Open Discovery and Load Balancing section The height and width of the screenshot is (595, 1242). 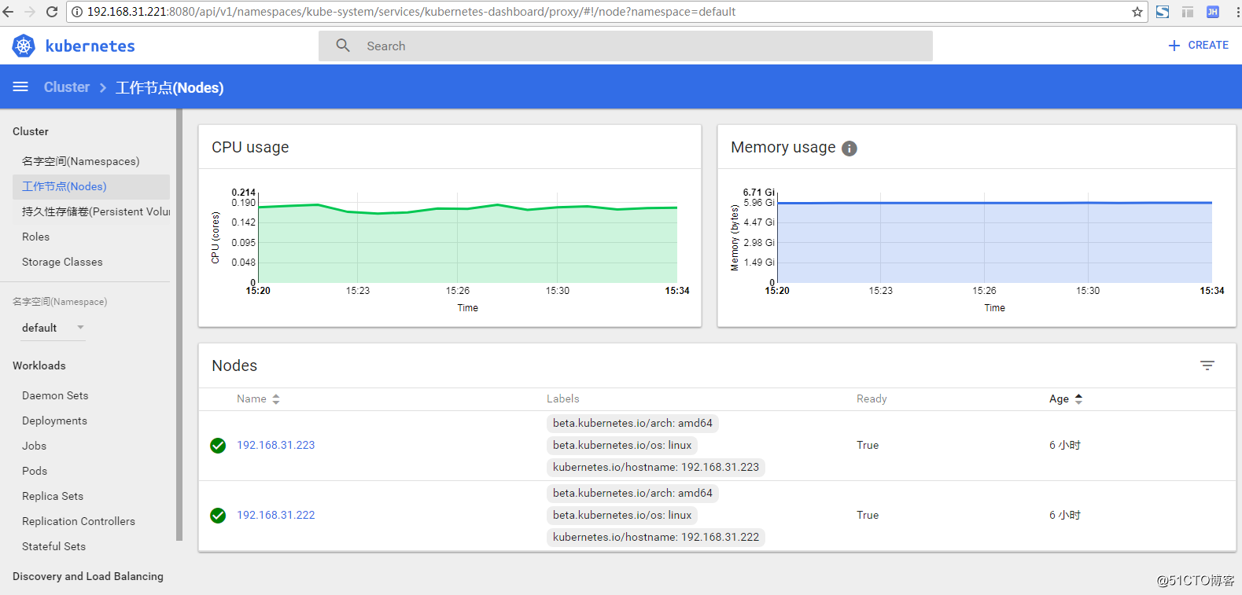[88, 576]
